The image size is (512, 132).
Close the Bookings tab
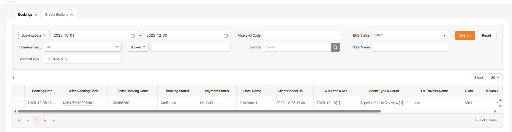pyautogui.click(x=36, y=15)
